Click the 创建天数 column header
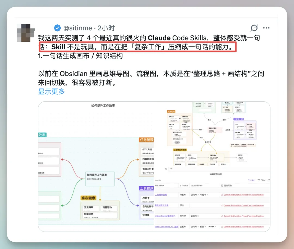 [228, 186]
